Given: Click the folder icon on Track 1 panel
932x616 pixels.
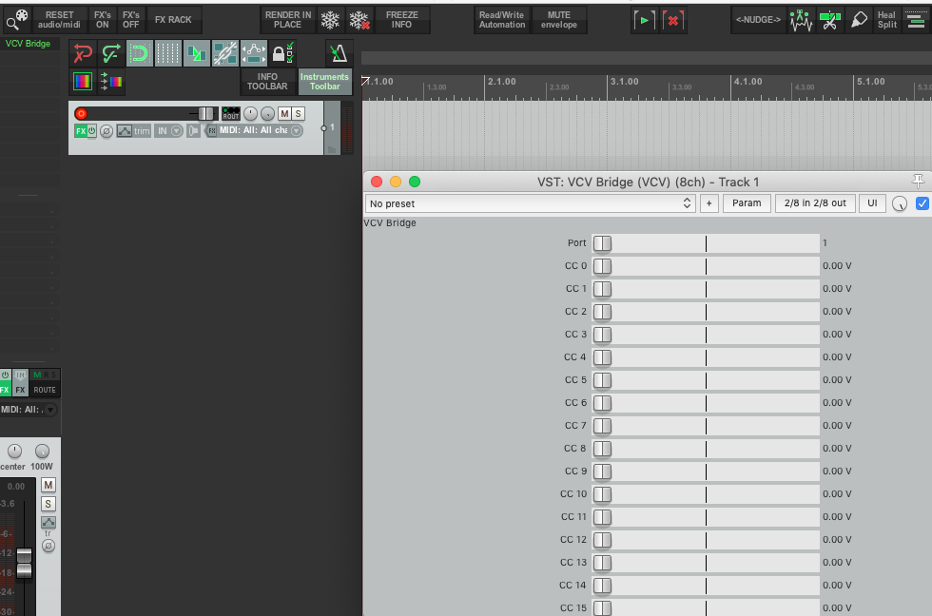Looking at the screenshot, I should point(332,149).
